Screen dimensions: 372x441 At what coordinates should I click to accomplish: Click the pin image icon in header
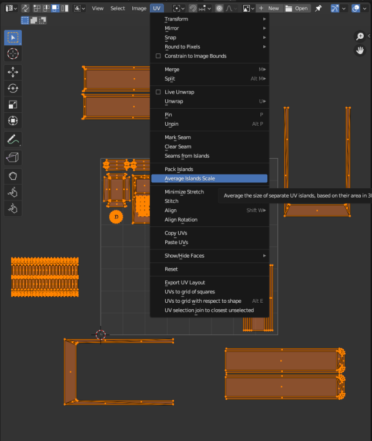(319, 8)
